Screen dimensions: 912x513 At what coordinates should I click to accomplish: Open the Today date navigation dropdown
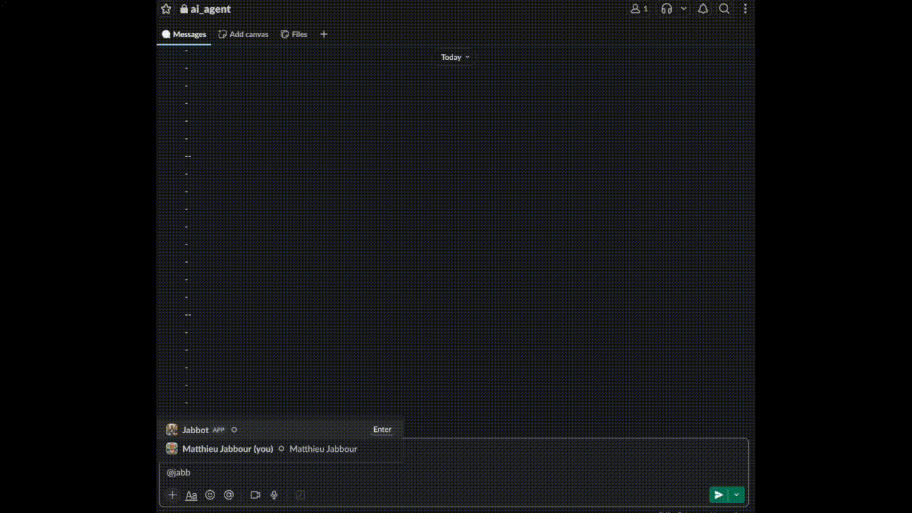[455, 57]
